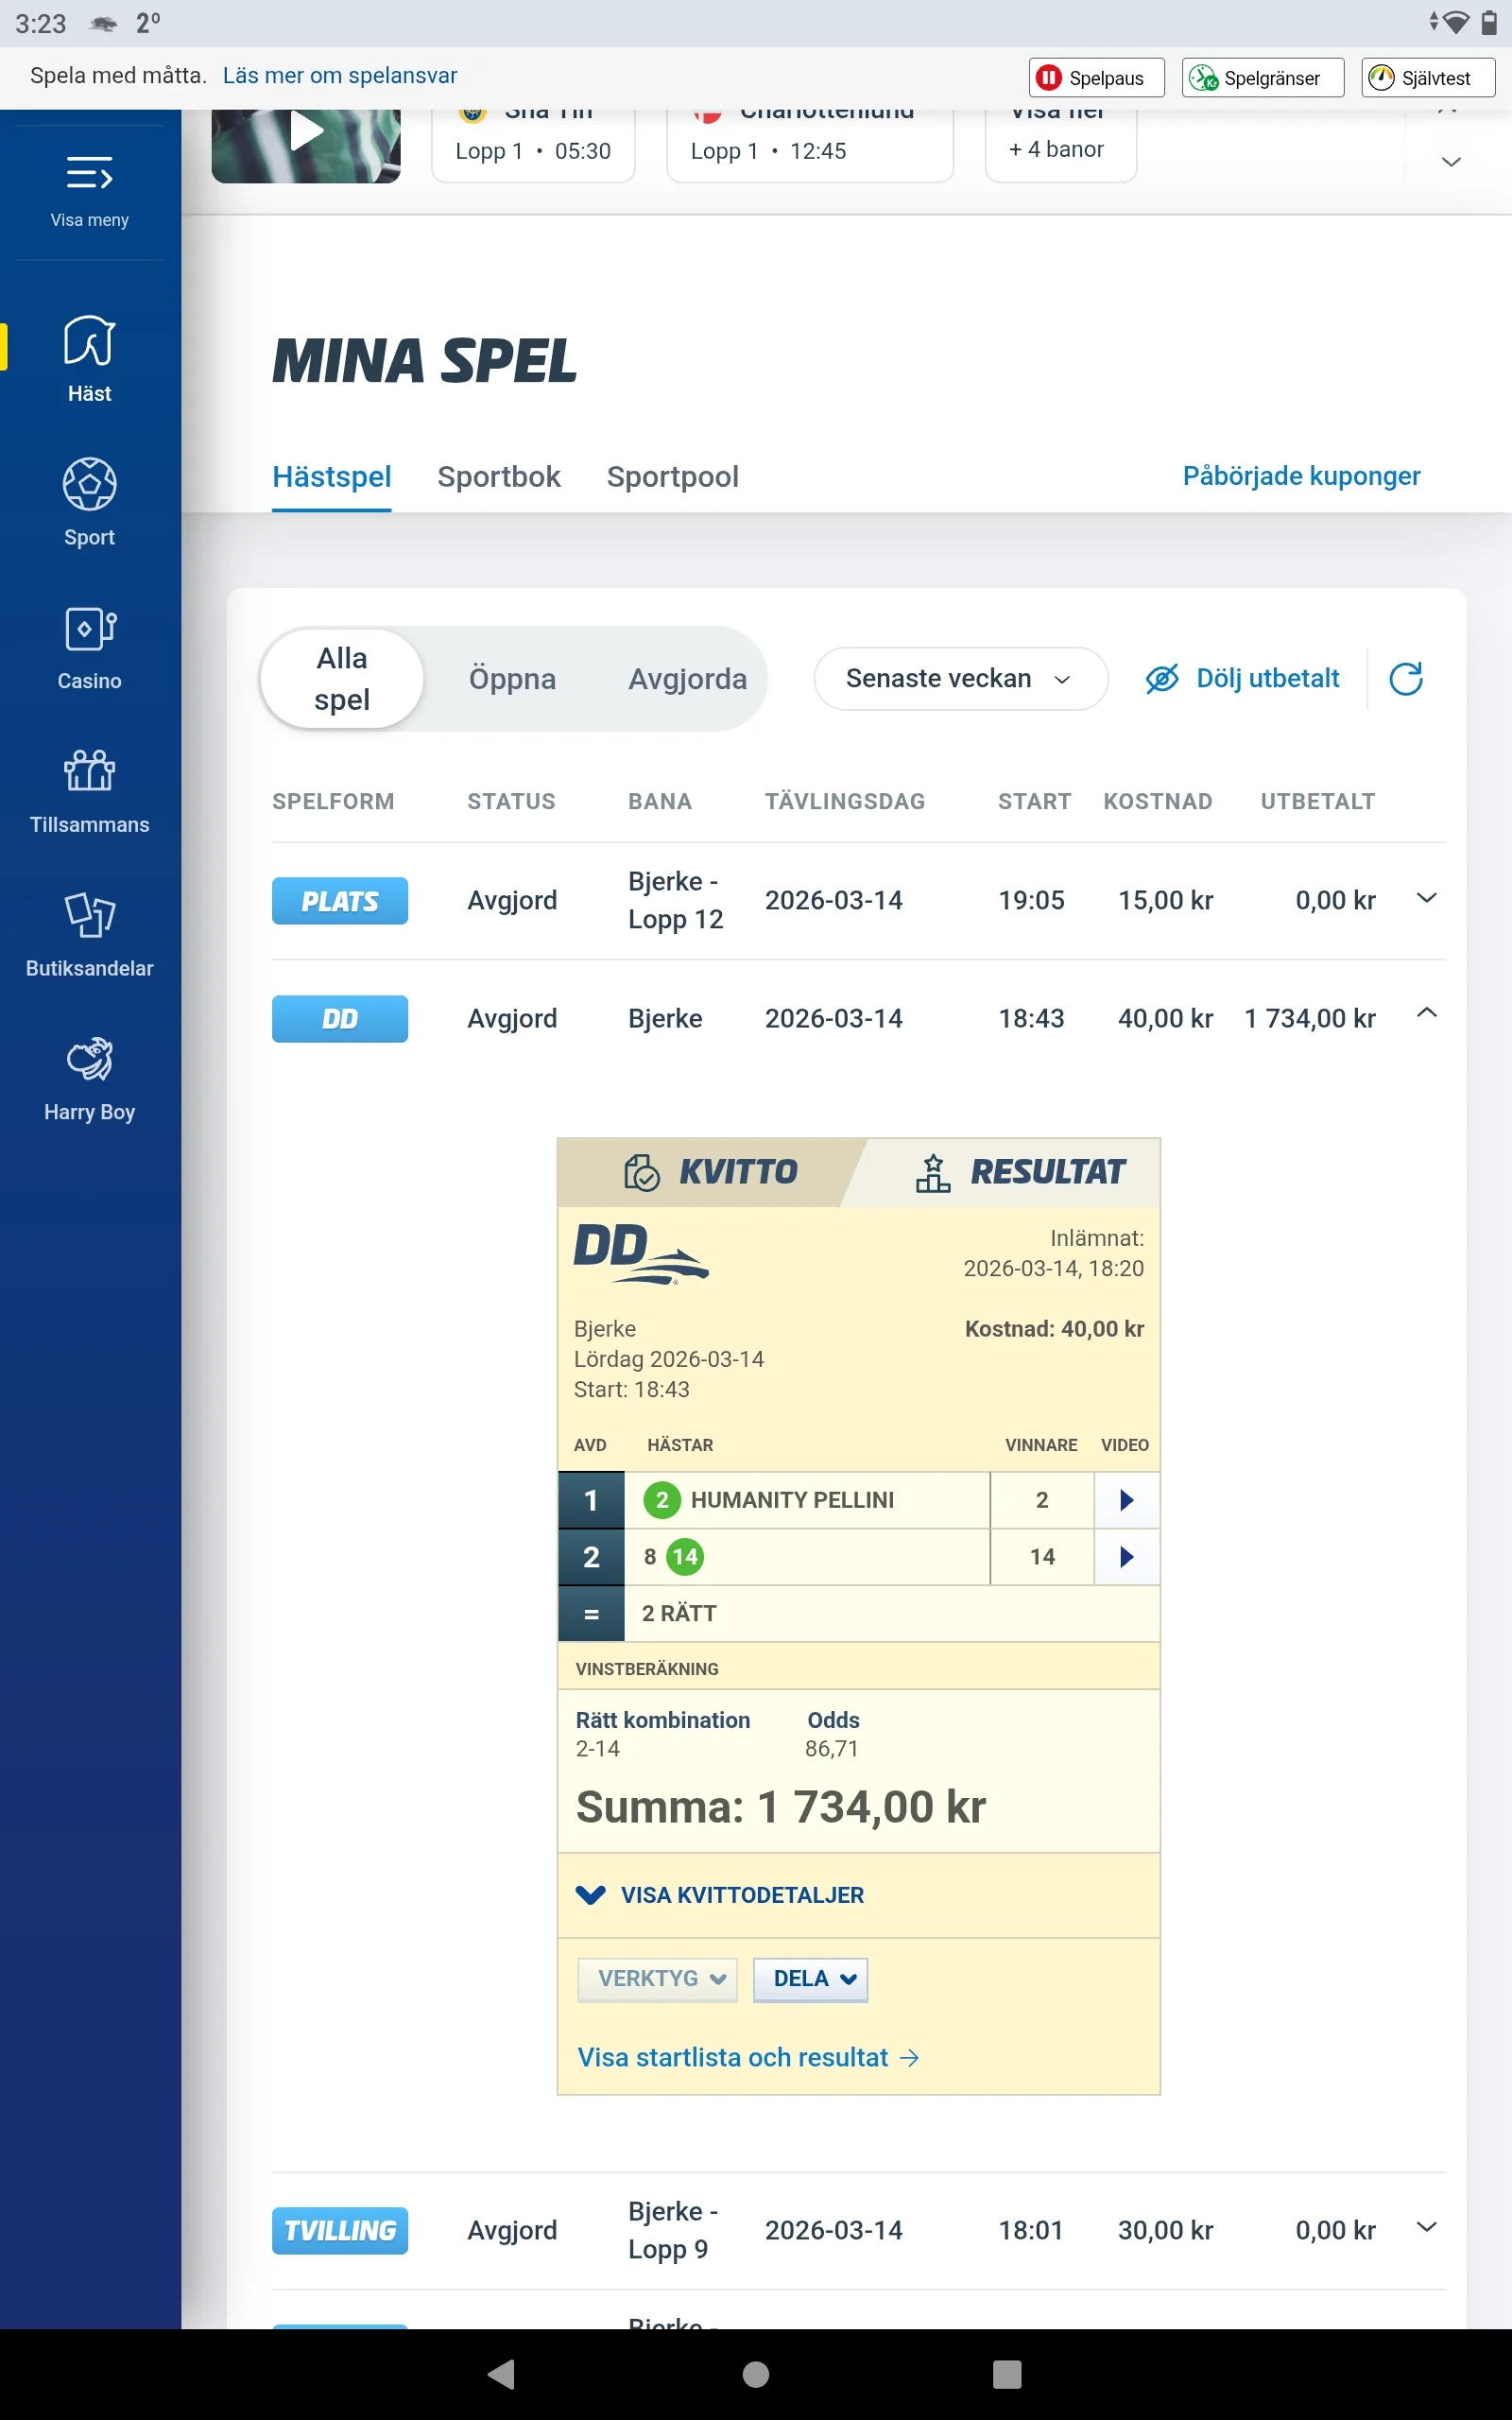Viewport: 1512px width, 2420px height.
Task: Switch filter to Öppna
Action: pyautogui.click(x=513, y=678)
